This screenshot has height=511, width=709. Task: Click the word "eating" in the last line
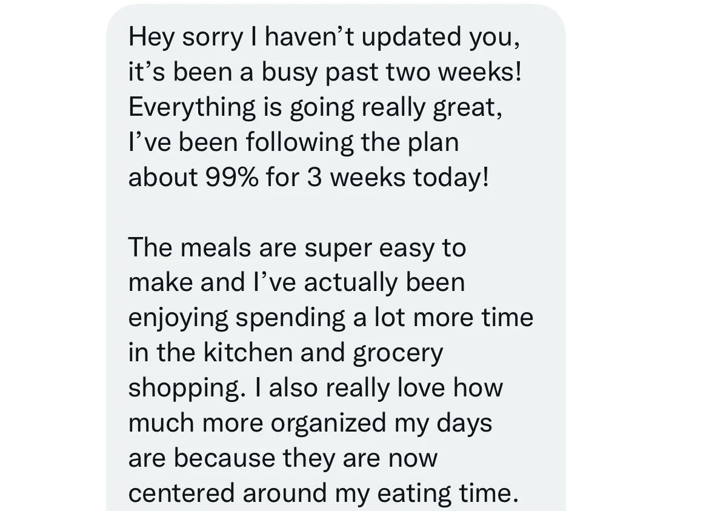click(411, 493)
